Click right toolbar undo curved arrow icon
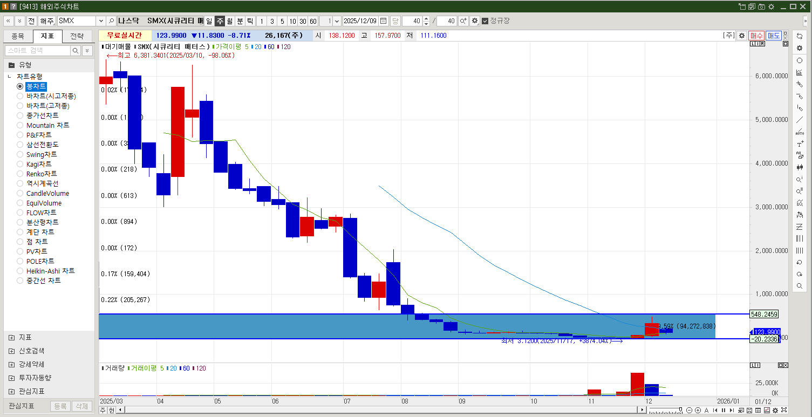The height and width of the screenshot is (417, 812). pyautogui.click(x=800, y=262)
